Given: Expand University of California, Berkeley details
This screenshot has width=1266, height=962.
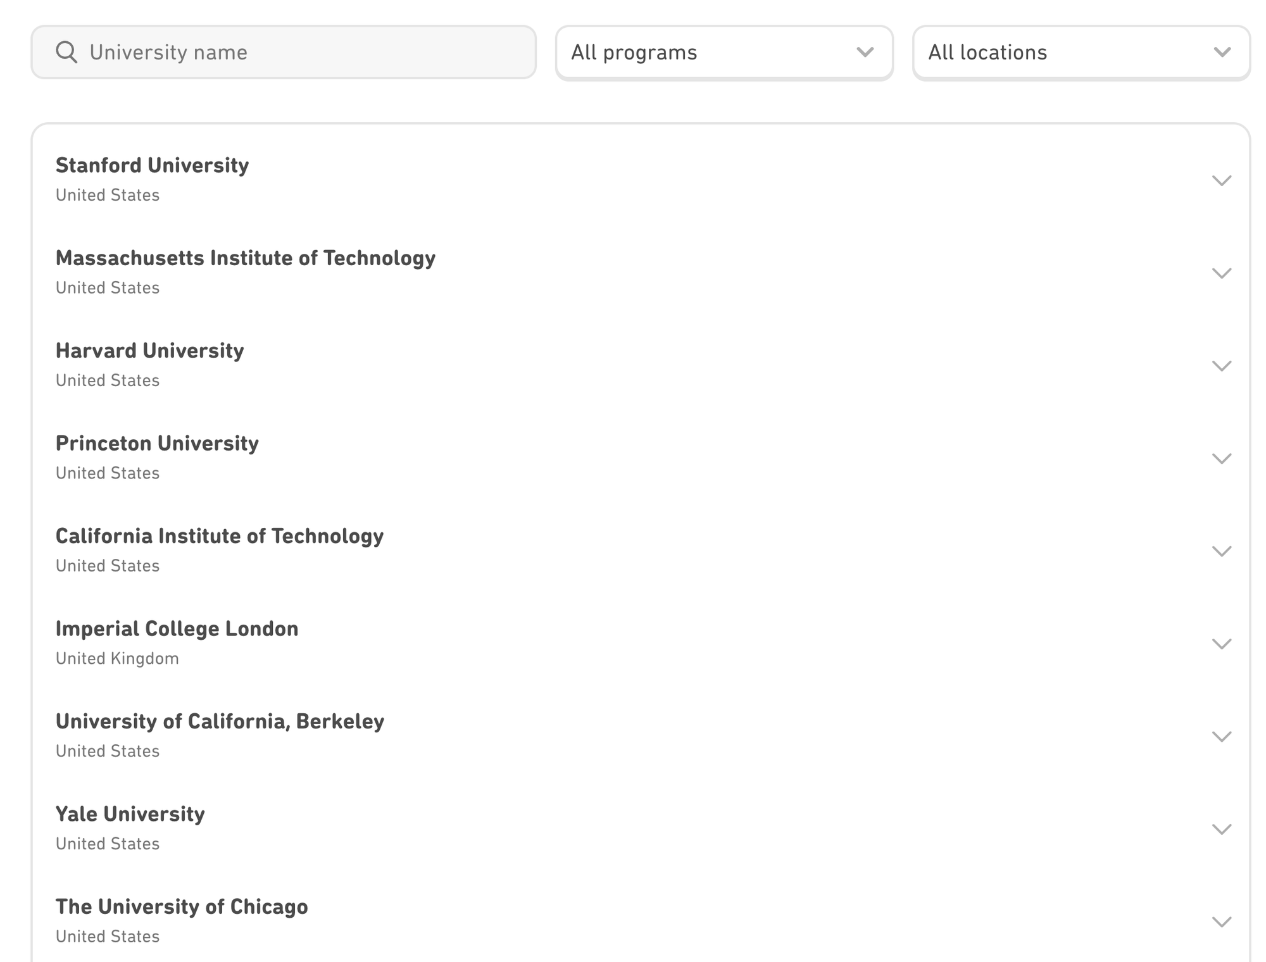Looking at the screenshot, I should [1222, 736].
